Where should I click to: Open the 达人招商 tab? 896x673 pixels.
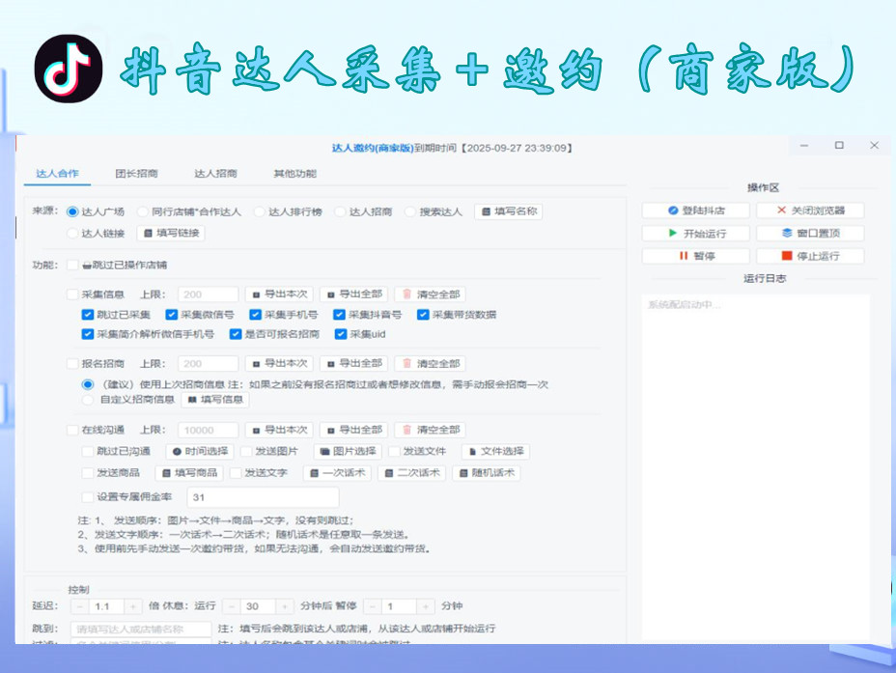[x=215, y=173]
